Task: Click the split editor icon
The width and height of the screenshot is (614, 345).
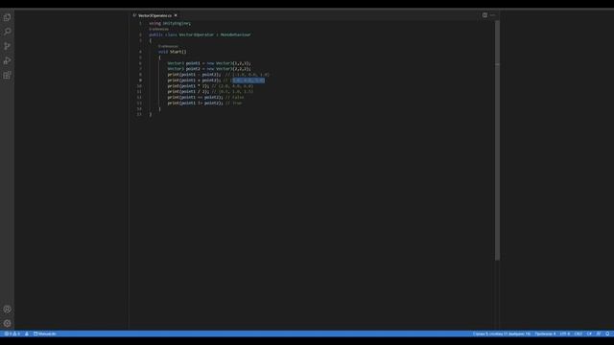Action: pyautogui.click(x=484, y=15)
